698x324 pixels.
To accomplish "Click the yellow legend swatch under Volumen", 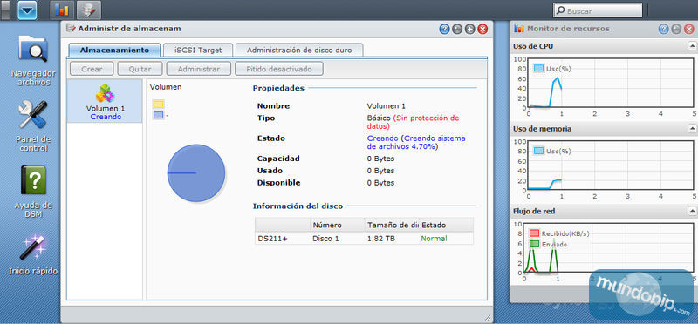I will coord(159,105).
